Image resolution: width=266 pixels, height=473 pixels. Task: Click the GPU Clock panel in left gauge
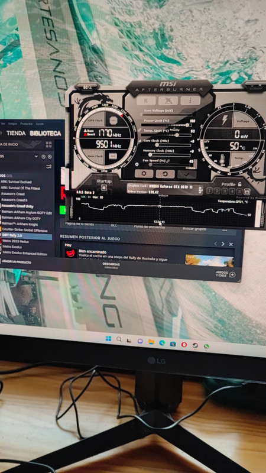click(95, 120)
